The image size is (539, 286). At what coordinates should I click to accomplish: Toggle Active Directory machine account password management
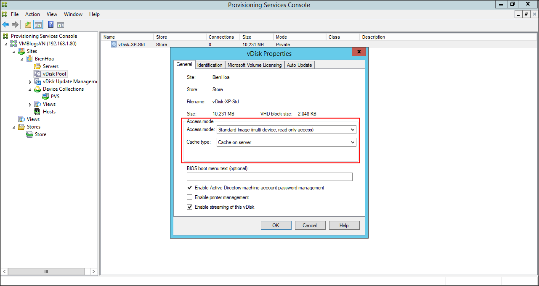(190, 188)
